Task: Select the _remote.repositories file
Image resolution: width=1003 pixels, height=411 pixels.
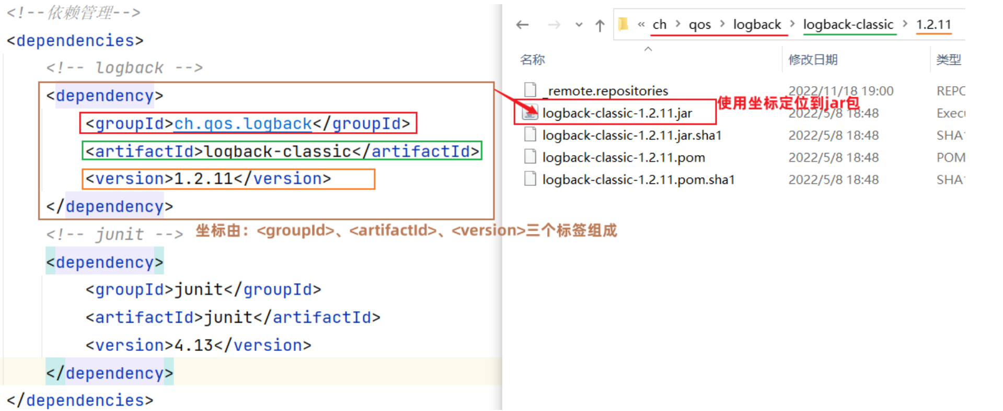Action: pyautogui.click(x=605, y=91)
